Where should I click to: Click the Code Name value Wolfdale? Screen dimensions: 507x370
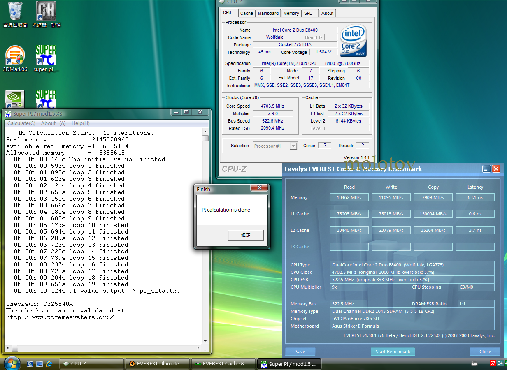pyautogui.click(x=275, y=37)
